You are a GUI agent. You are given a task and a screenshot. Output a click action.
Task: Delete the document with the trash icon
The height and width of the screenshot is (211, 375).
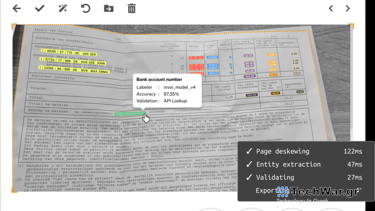click(x=132, y=8)
